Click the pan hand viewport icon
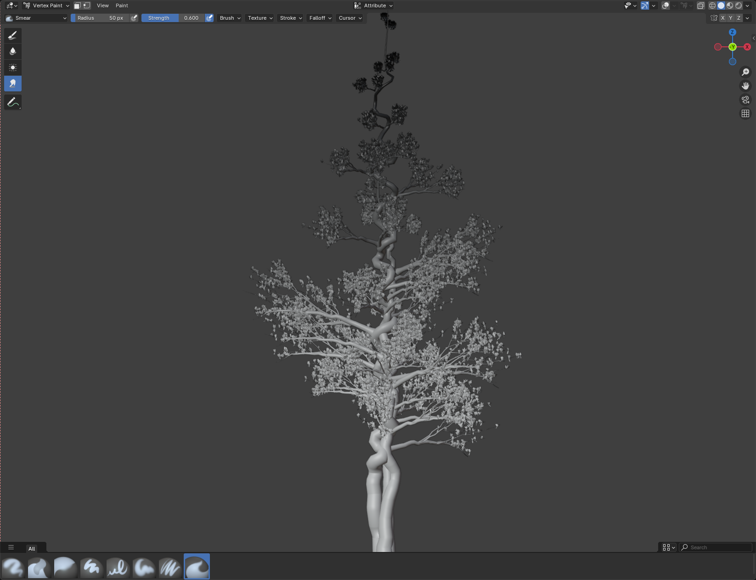756x580 pixels. [745, 86]
